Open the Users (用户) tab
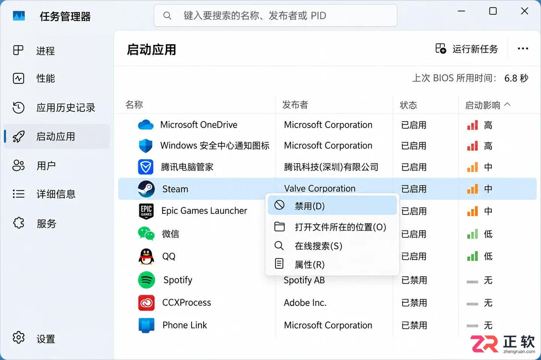The image size is (541, 360). point(57,165)
